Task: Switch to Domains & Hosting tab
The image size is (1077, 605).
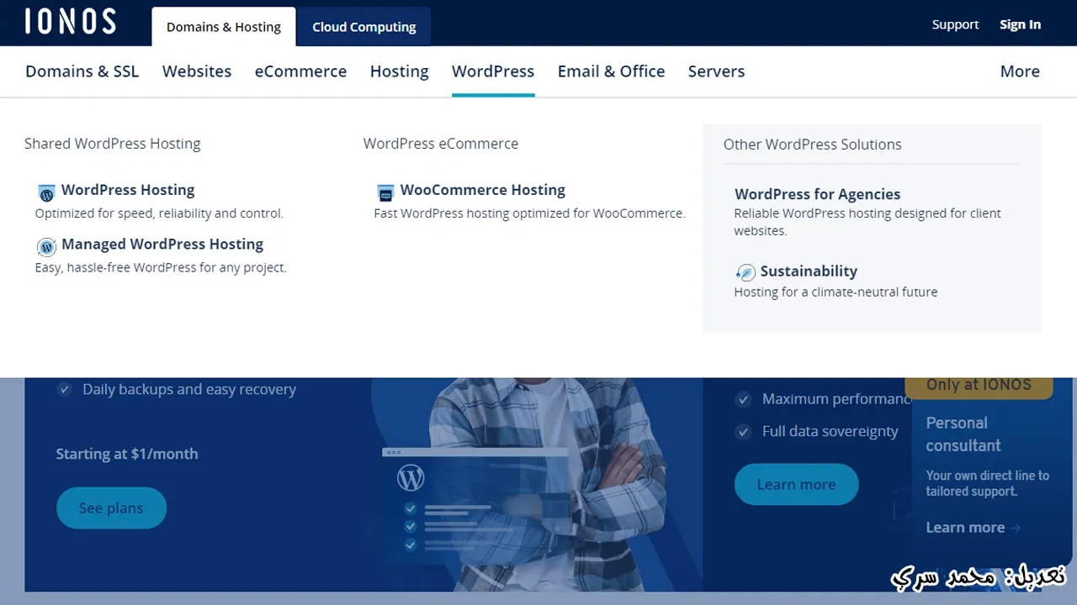Action: coord(224,27)
